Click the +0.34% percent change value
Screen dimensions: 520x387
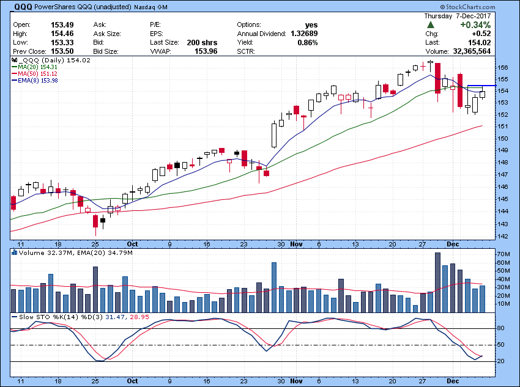[x=475, y=25]
